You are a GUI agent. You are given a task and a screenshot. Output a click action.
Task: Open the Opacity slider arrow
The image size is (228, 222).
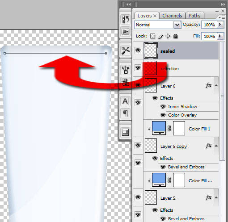[220, 25]
